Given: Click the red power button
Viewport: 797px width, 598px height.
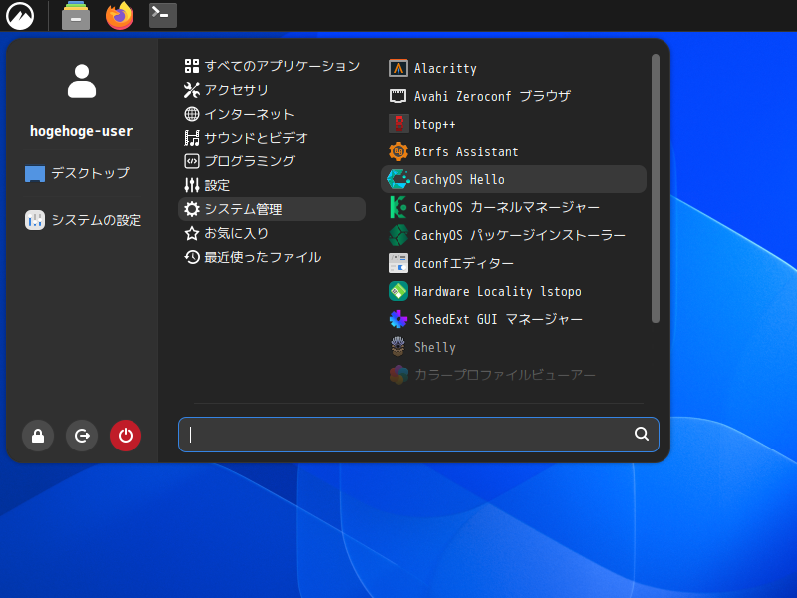Looking at the screenshot, I should pyautogui.click(x=126, y=436).
